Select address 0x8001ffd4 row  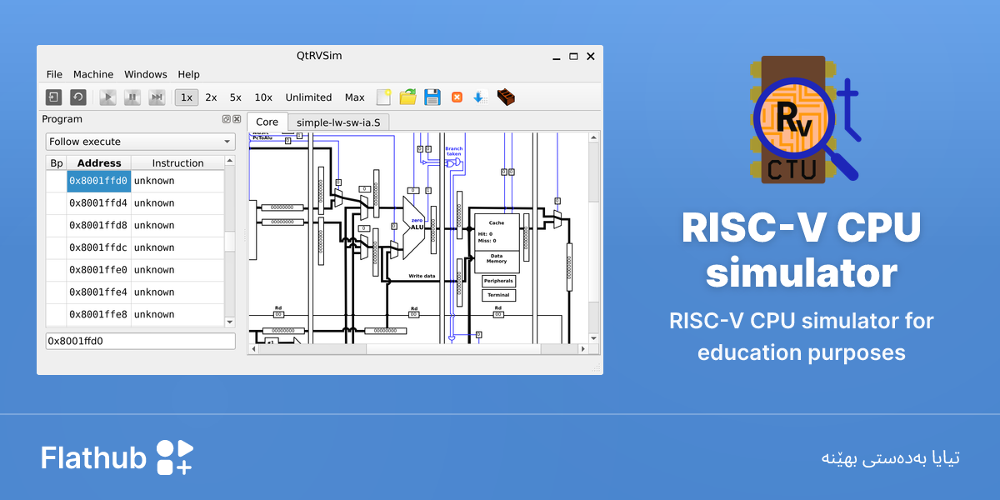[135, 203]
